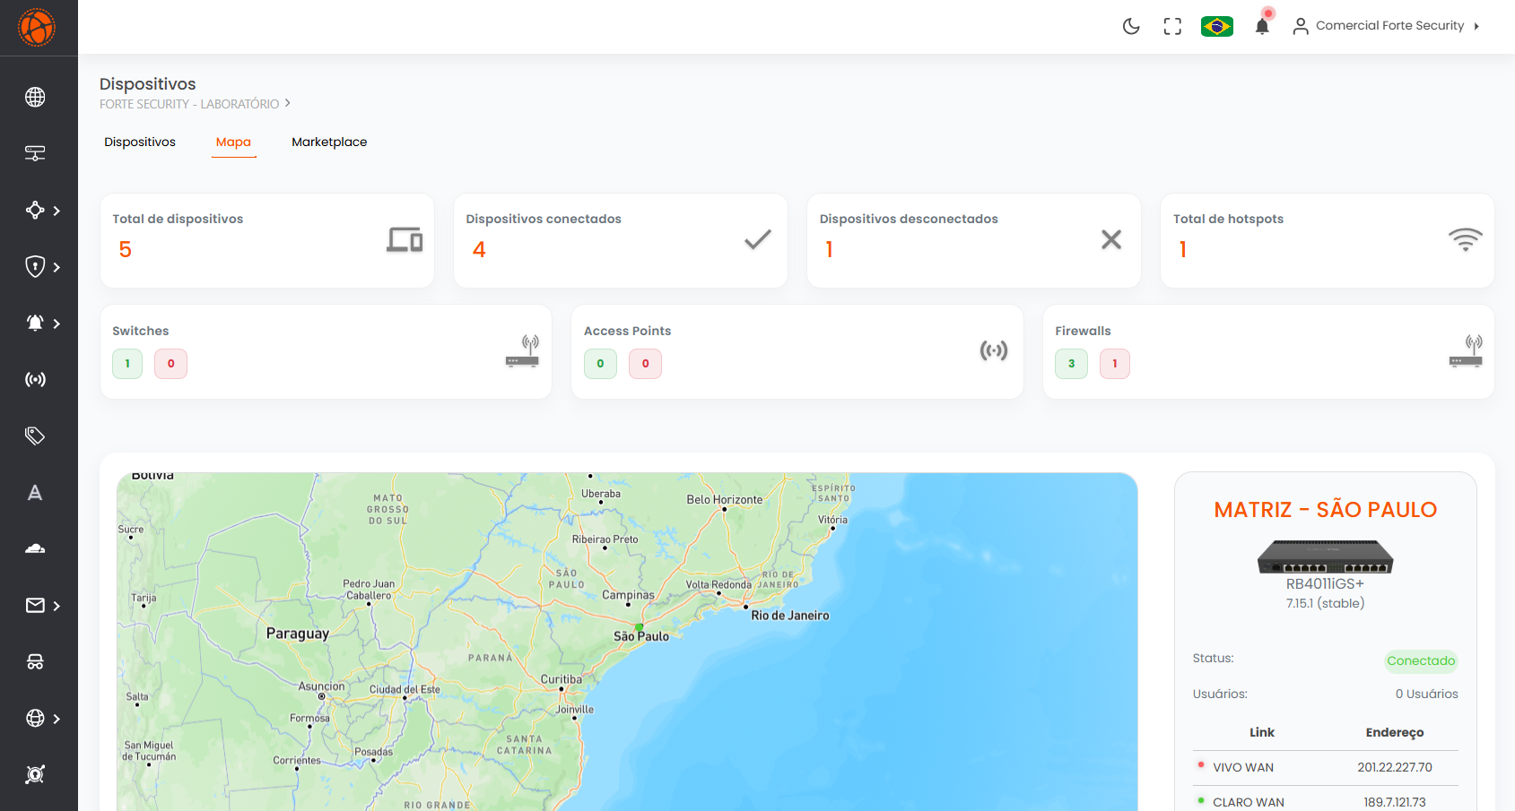Viewport: 1515px width, 811px height.
Task: Select the tags icon in the sidebar
Action: click(x=35, y=436)
